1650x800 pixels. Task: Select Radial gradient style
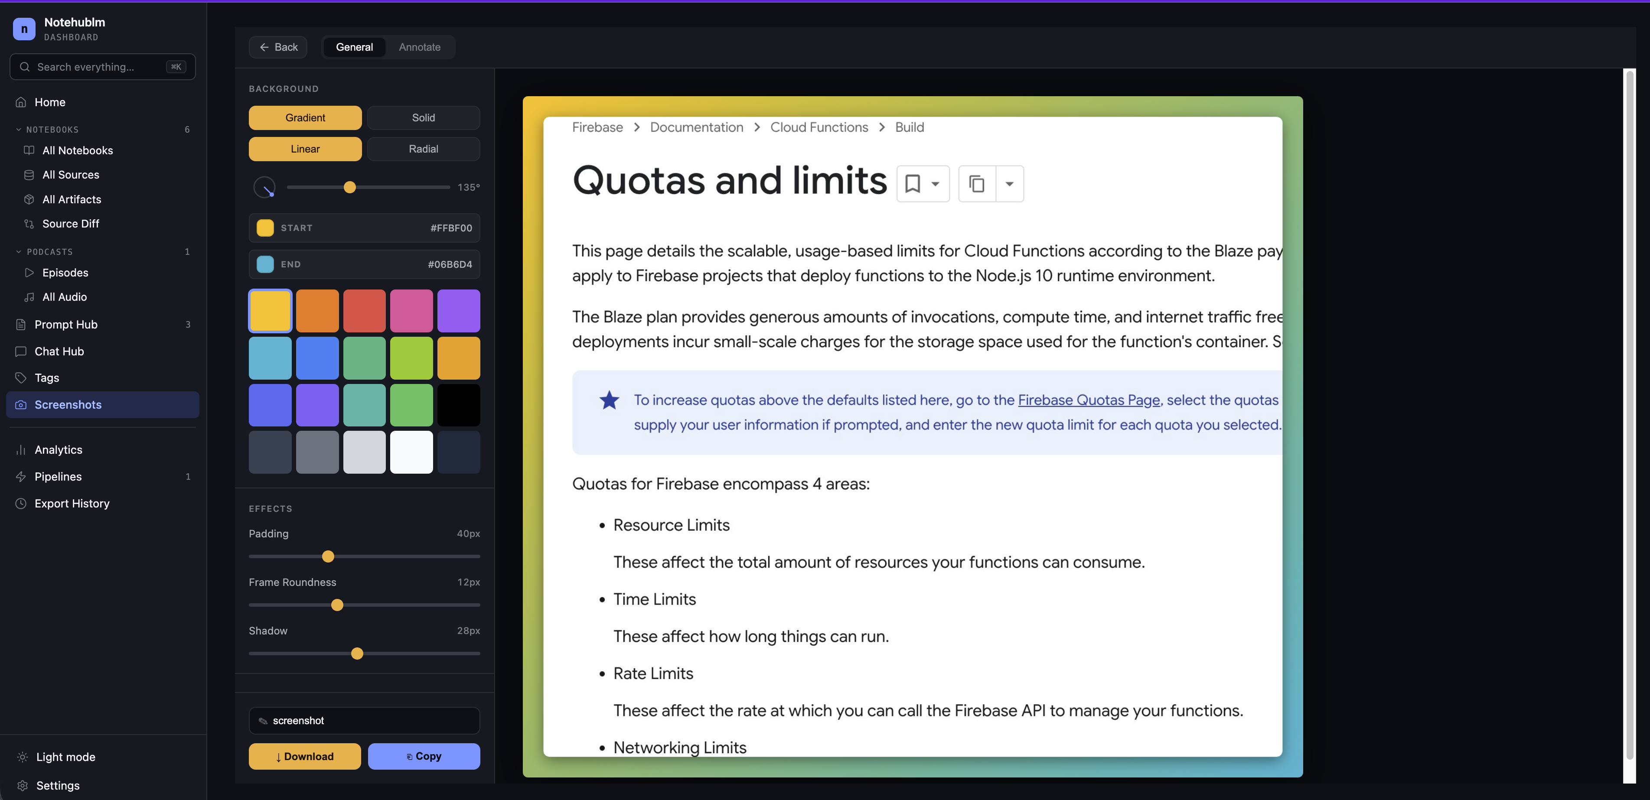[x=424, y=149]
